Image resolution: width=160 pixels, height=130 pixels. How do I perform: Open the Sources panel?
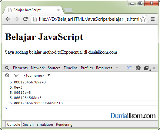pyautogui.click(x=54, y=68)
